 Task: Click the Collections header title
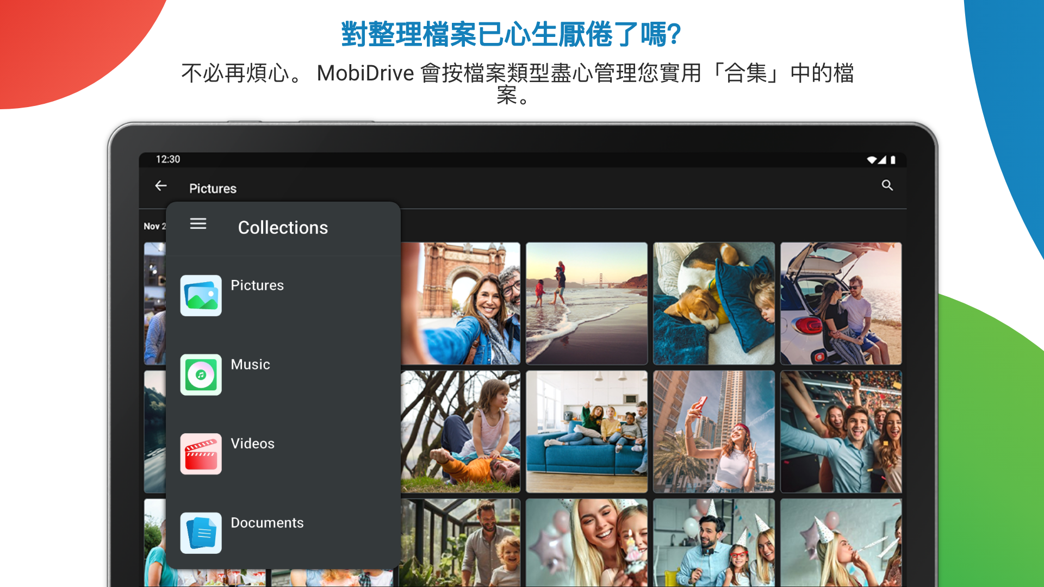pos(283,228)
